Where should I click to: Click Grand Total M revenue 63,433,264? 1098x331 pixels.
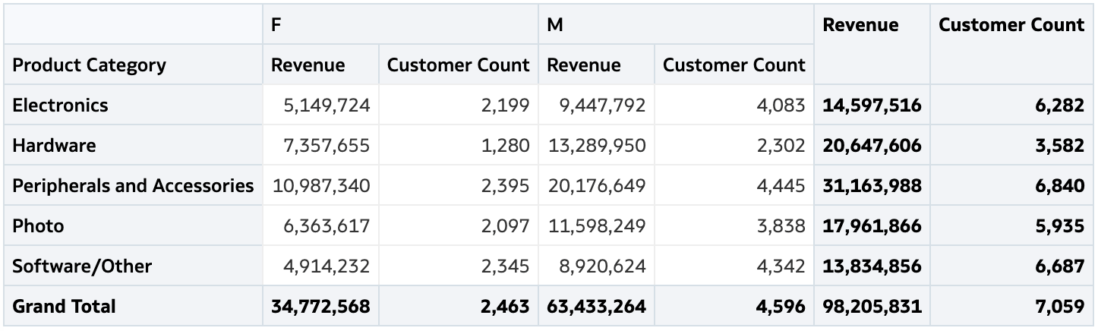[x=596, y=306]
